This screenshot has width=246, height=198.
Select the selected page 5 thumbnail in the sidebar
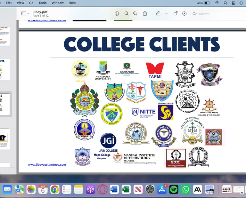click(x=5, y=104)
